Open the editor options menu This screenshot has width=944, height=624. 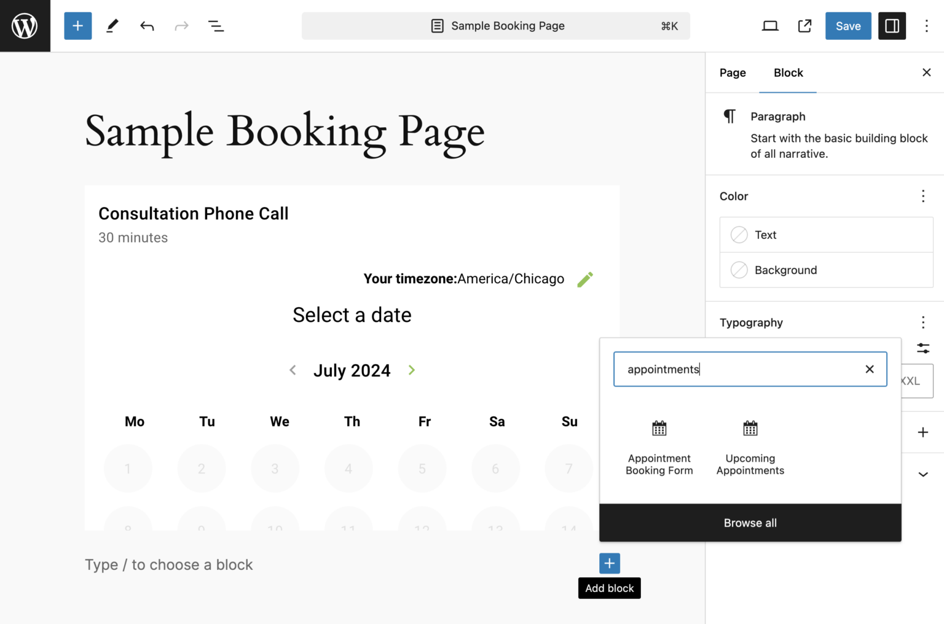[x=926, y=26]
